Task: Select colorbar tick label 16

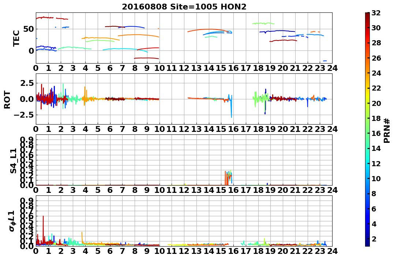Action: [376, 133]
